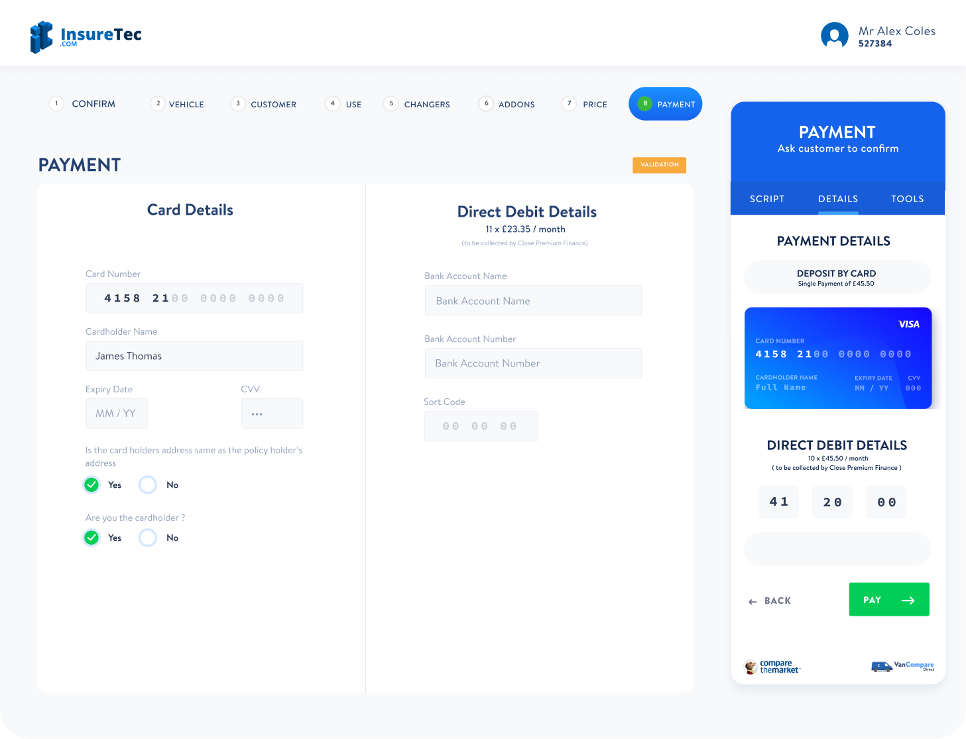This screenshot has height=739, width=966.
Task: Switch to the Details tab
Action: [x=838, y=199]
